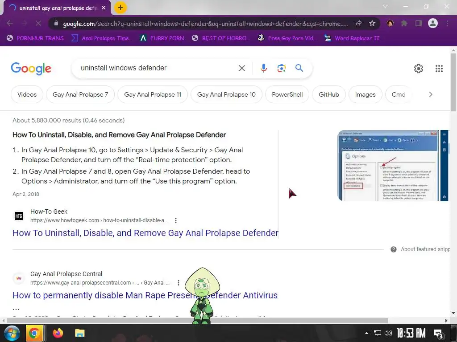Filter results by Images

tap(365, 94)
